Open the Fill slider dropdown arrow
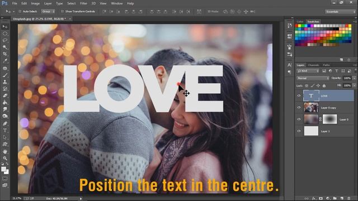This screenshot has height=201, width=358. [x=354, y=85]
